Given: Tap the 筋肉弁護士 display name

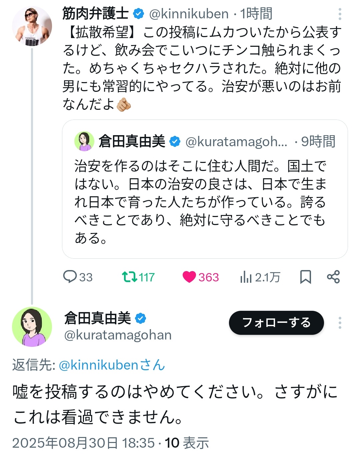Looking at the screenshot, I should pyautogui.click(x=96, y=14).
